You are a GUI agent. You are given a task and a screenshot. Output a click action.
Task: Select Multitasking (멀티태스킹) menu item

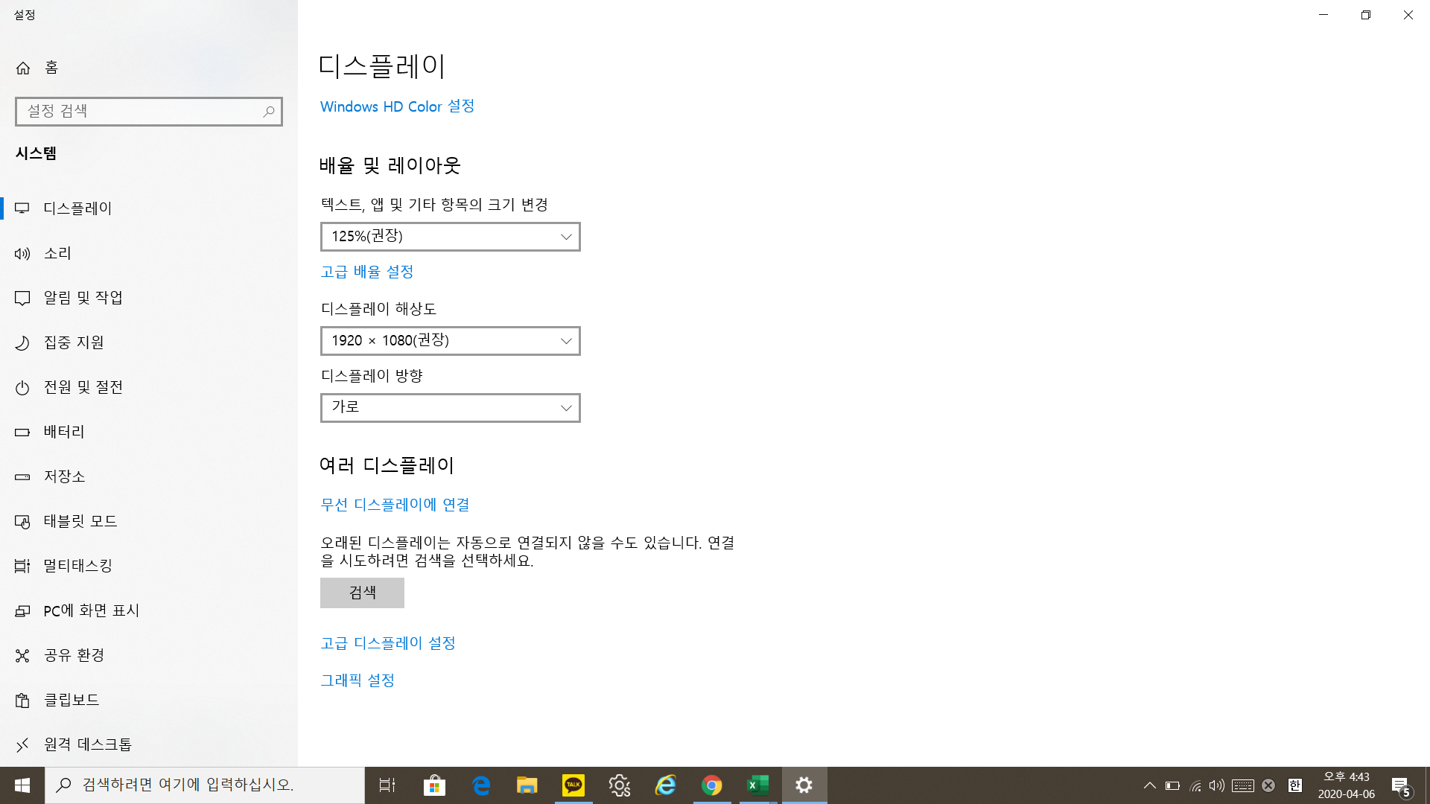tap(77, 566)
